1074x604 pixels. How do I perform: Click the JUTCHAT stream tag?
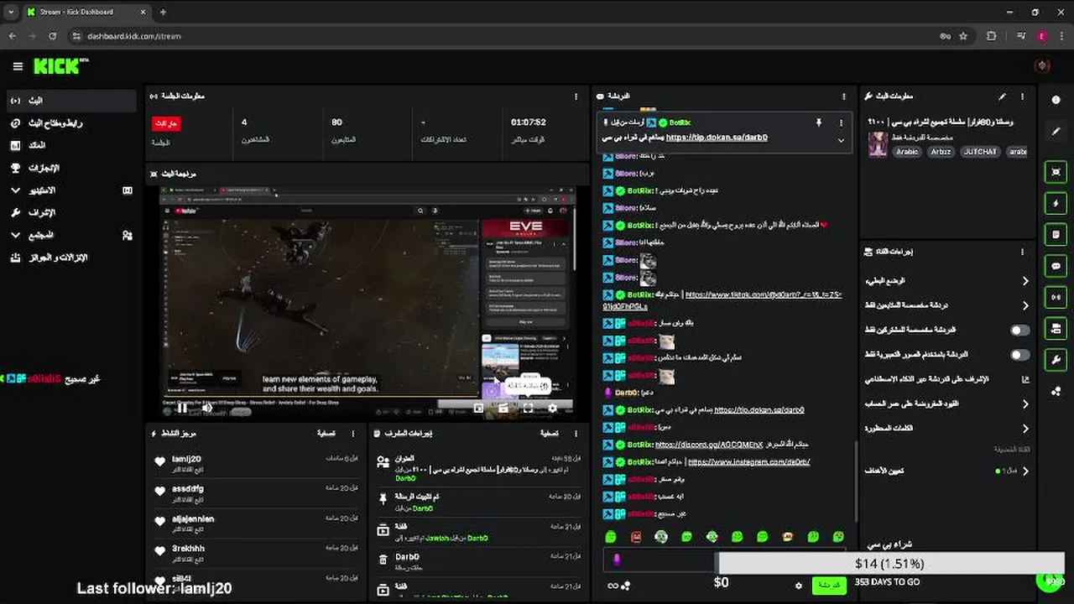(979, 152)
